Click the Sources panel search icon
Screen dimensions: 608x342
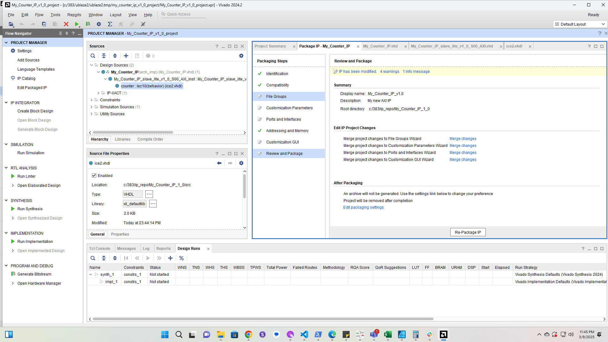click(93, 56)
